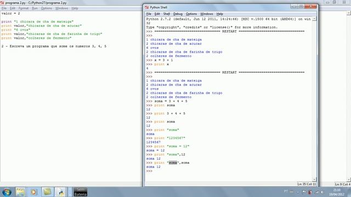Open the taskbar clock and date

tap(336, 192)
